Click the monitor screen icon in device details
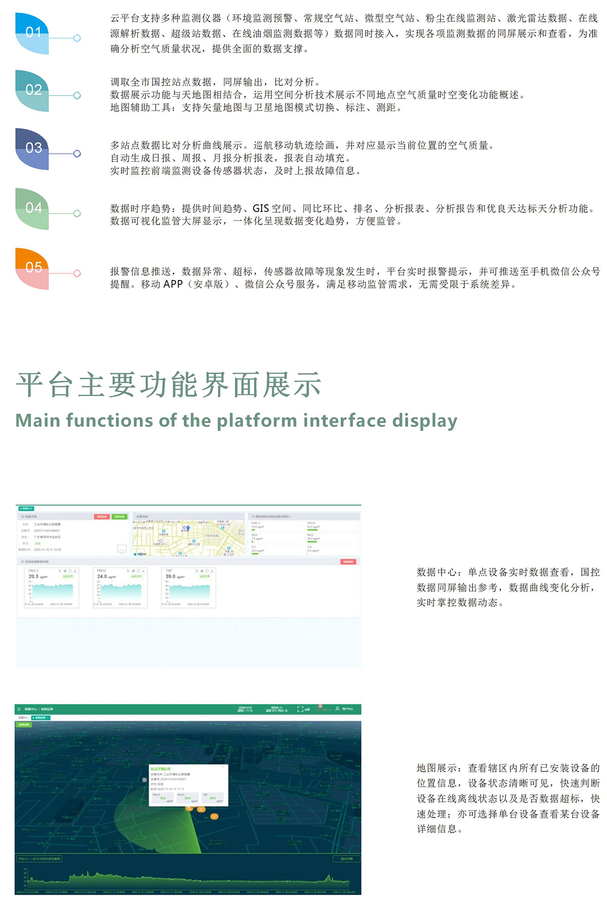This screenshot has height=901, width=607. click(x=121, y=549)
